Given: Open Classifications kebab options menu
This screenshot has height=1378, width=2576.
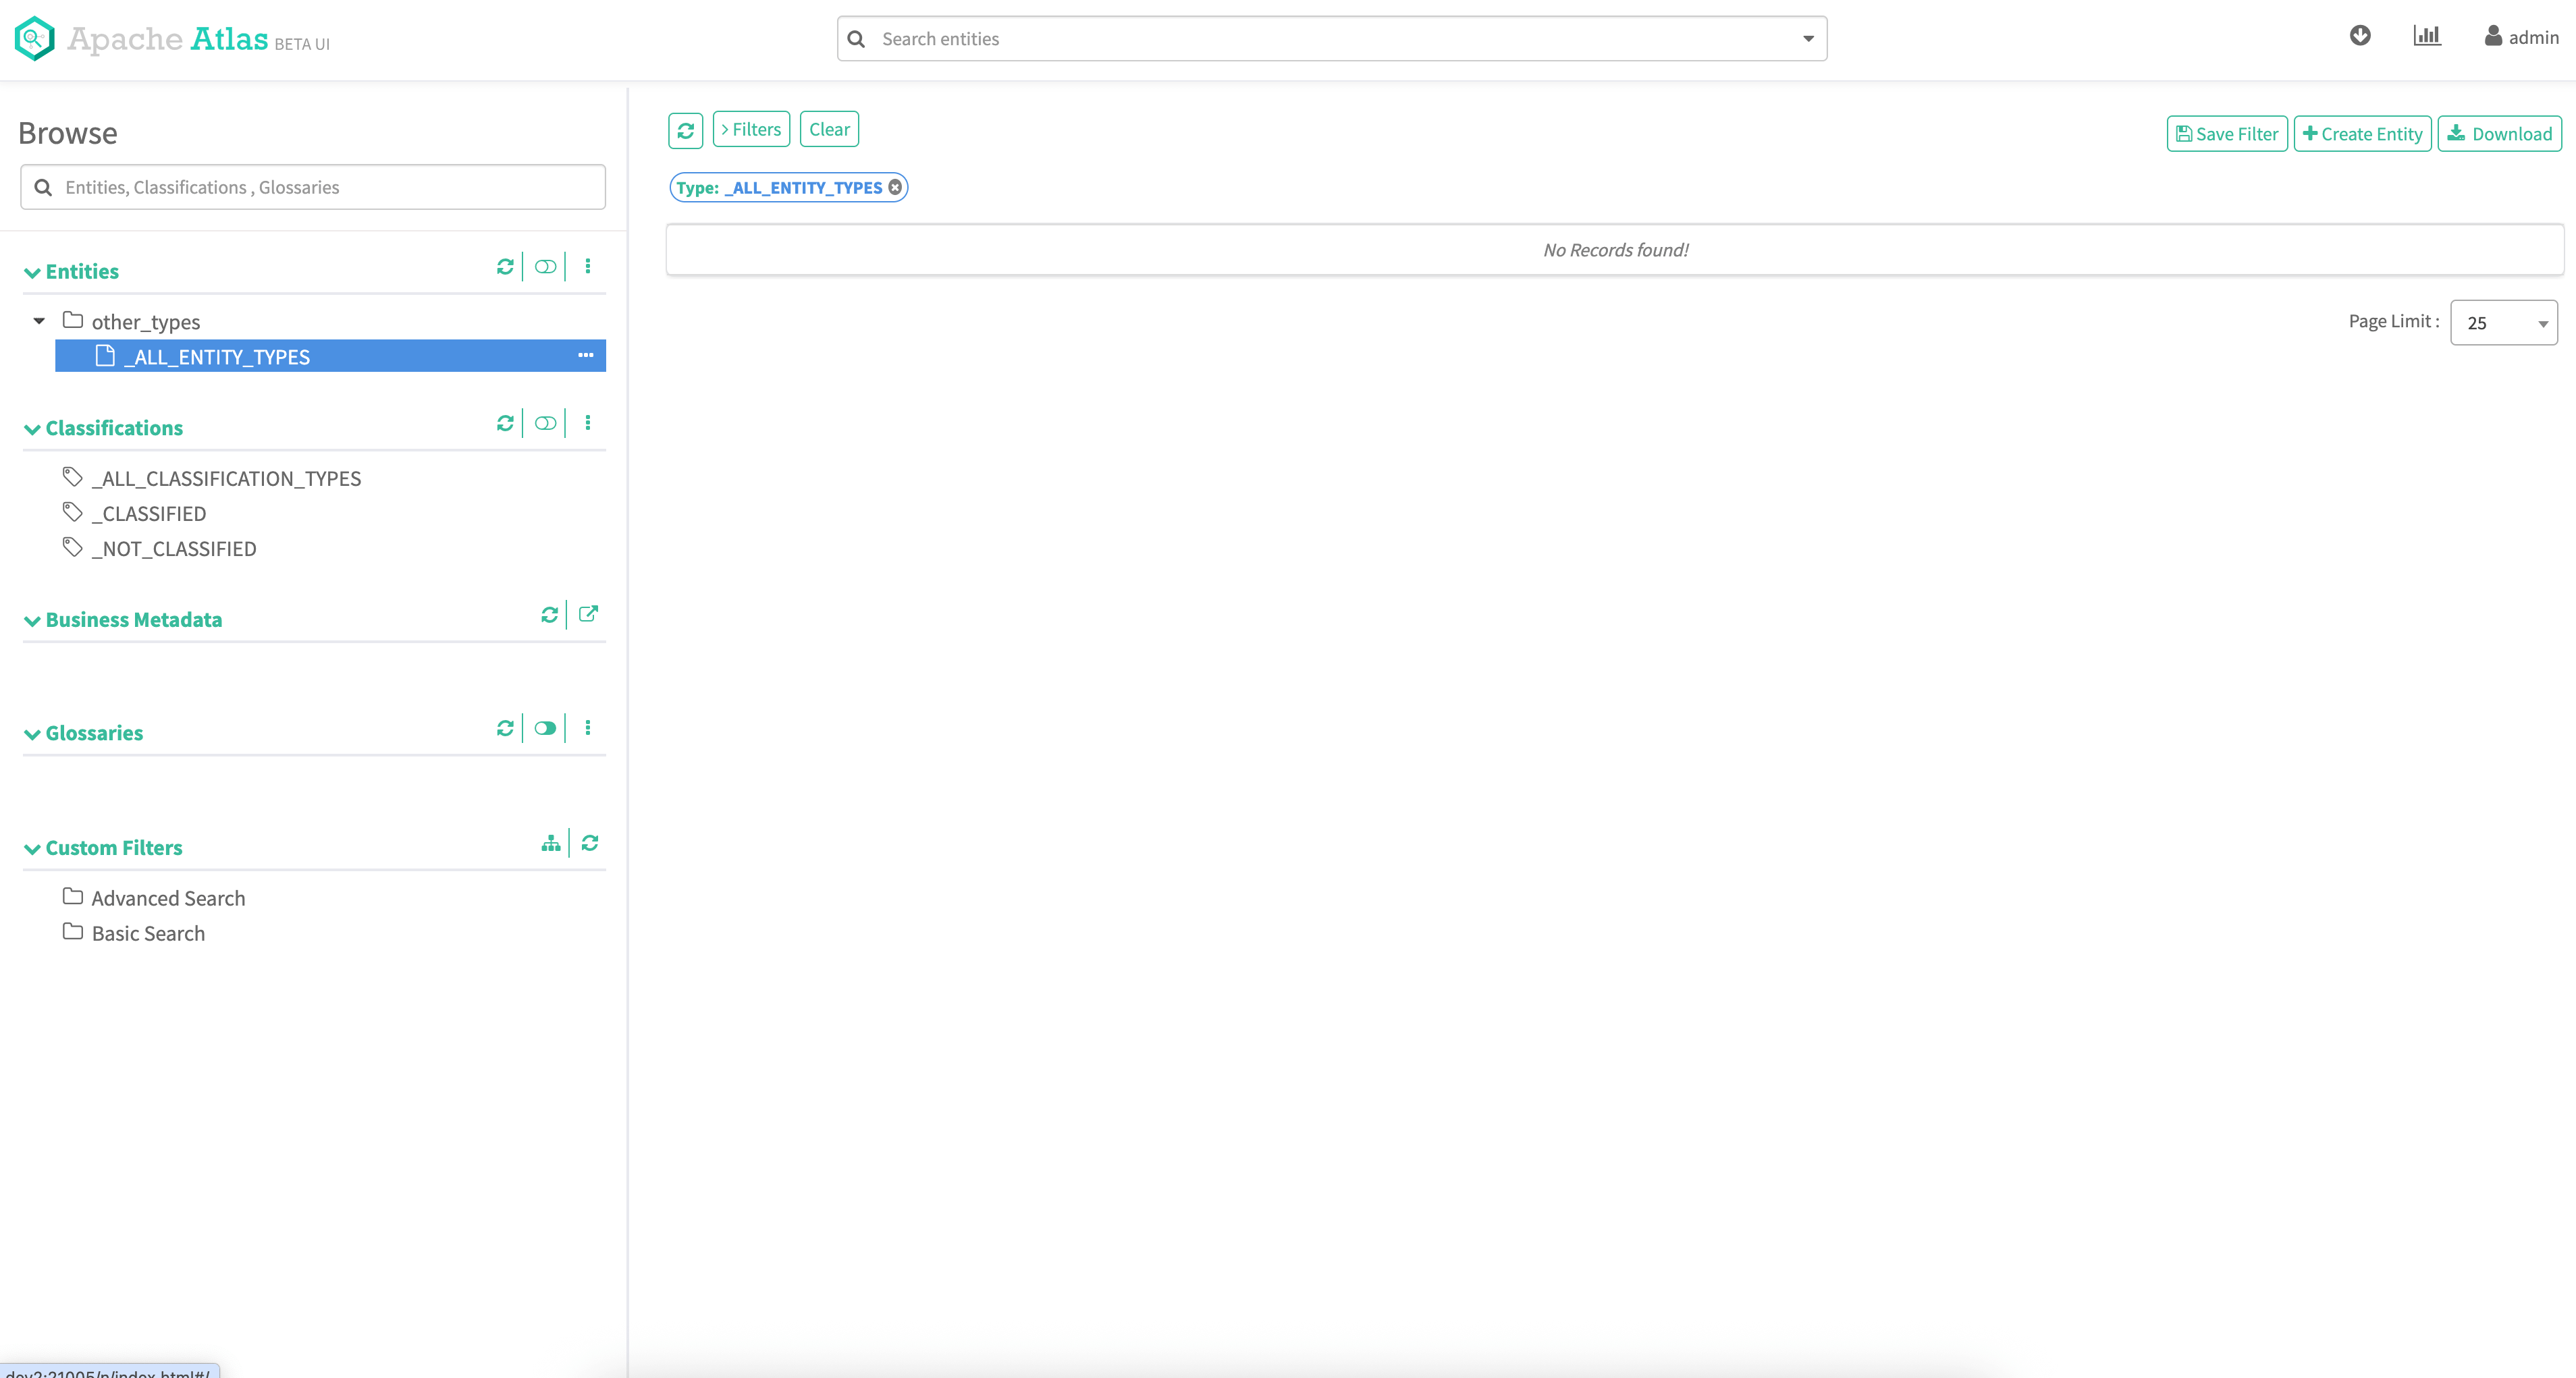Looking at the screenshot, I should pyautogui.click(x=588, y=423).
